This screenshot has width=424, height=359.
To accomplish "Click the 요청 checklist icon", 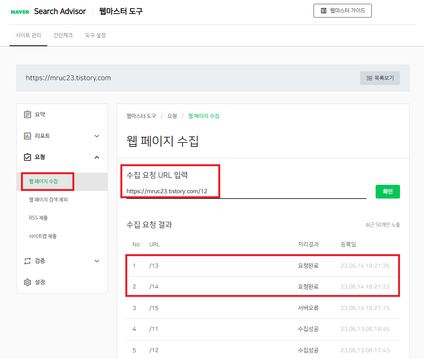I will point(27,157).
